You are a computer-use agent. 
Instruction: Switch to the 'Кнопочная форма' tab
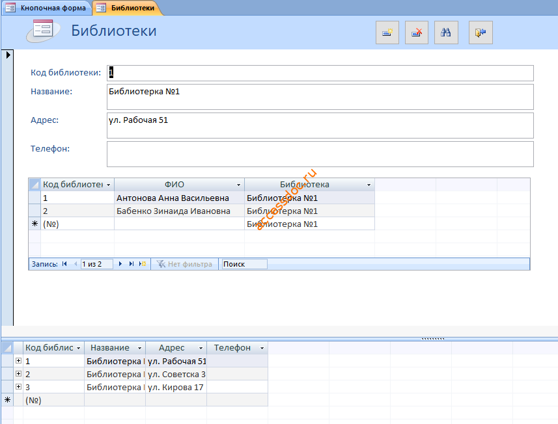(47, 8)
